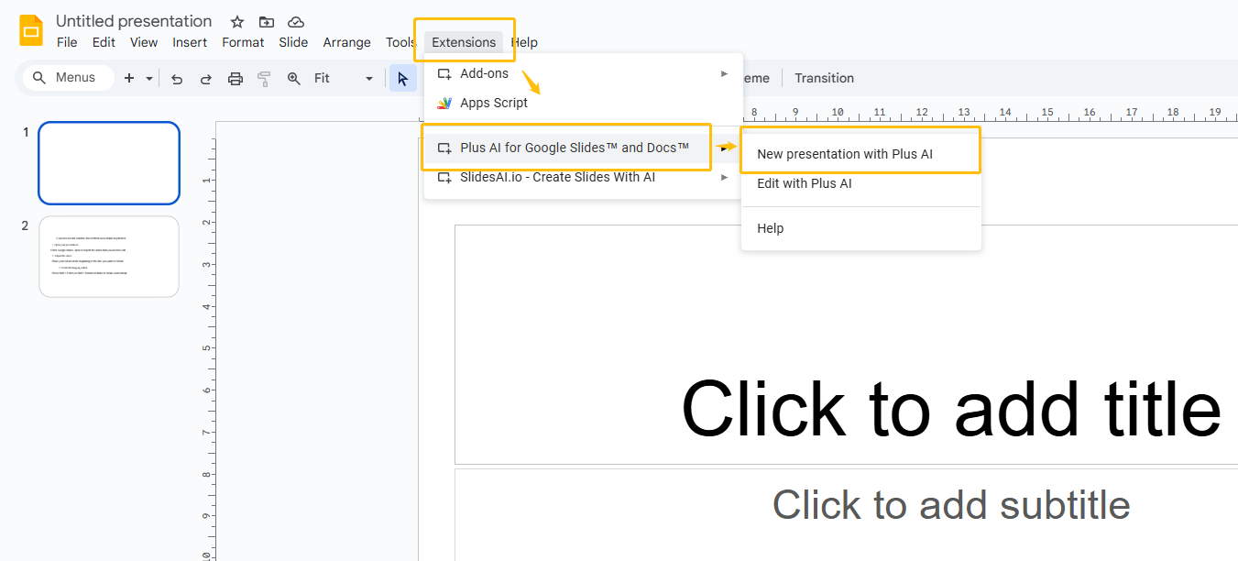1238x561 pixels.
Task: Select the Paint format tool
Action: tap(263, 78)
